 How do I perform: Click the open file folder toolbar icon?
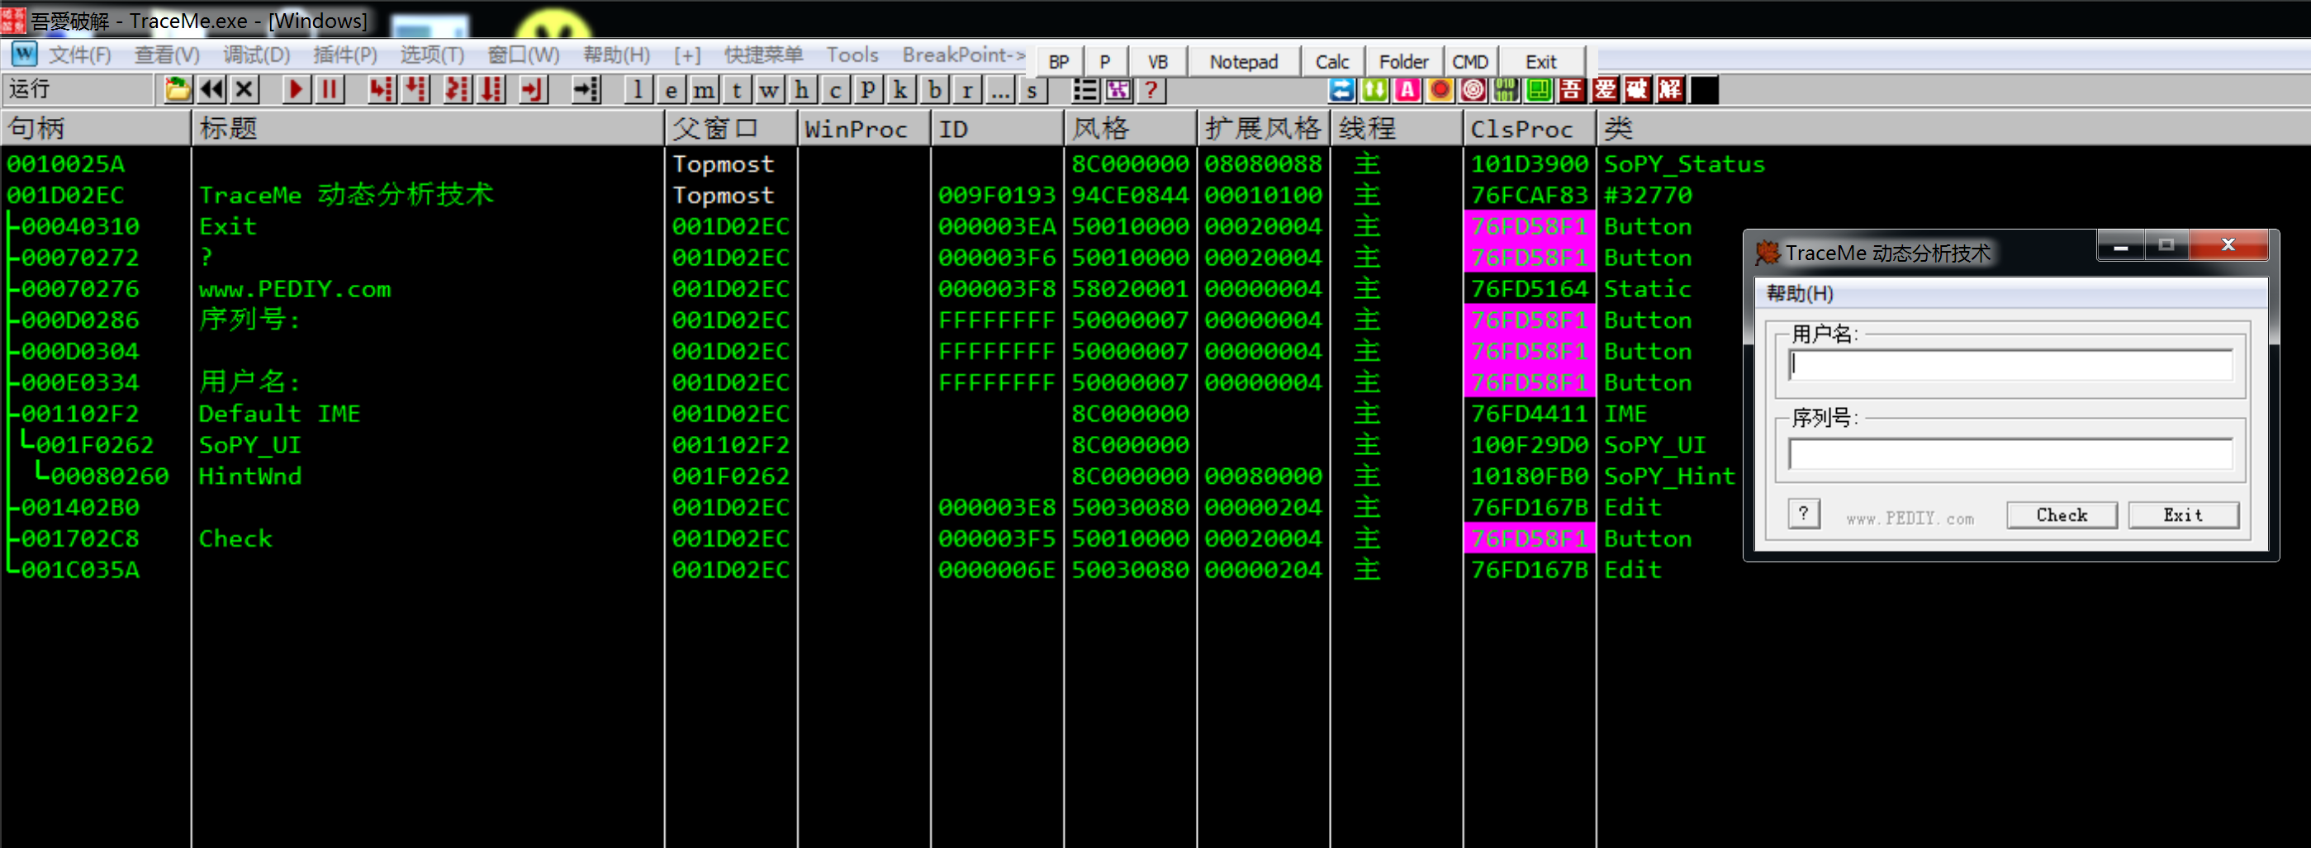point(177,90)
